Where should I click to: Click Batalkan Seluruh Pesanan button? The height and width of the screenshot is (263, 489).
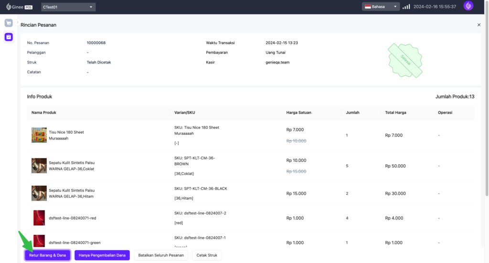tap(161, 255)
